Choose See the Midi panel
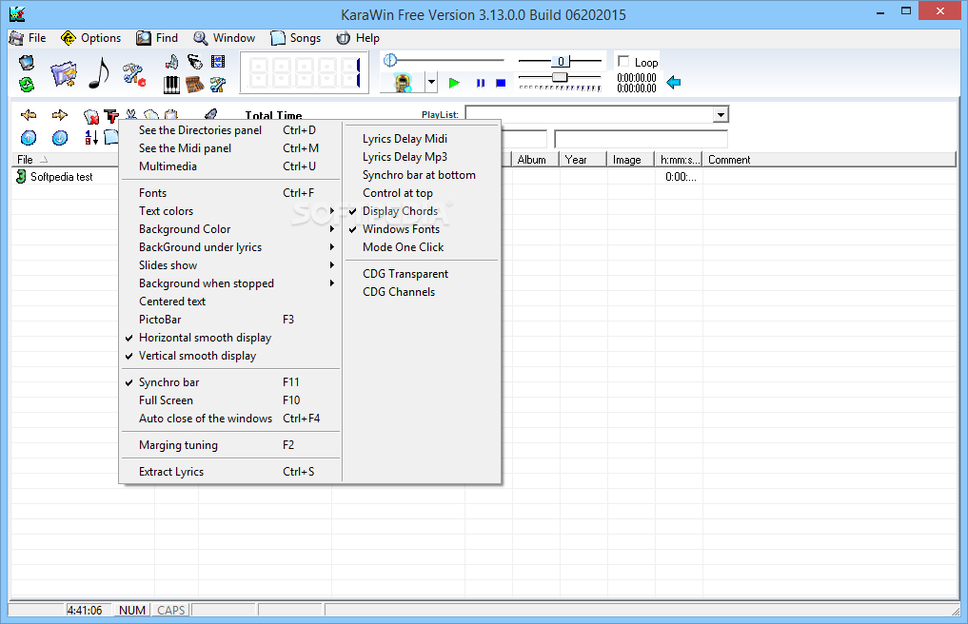 pos(231,148)
